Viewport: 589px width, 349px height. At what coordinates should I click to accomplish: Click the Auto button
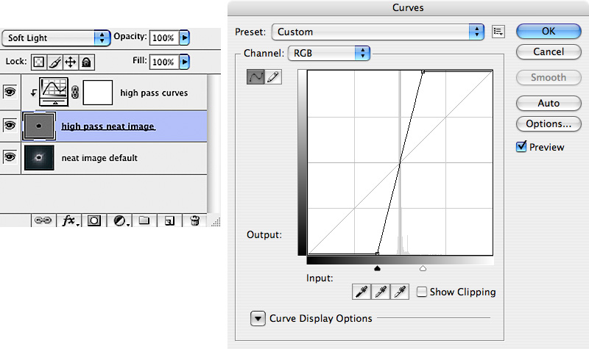548,103
